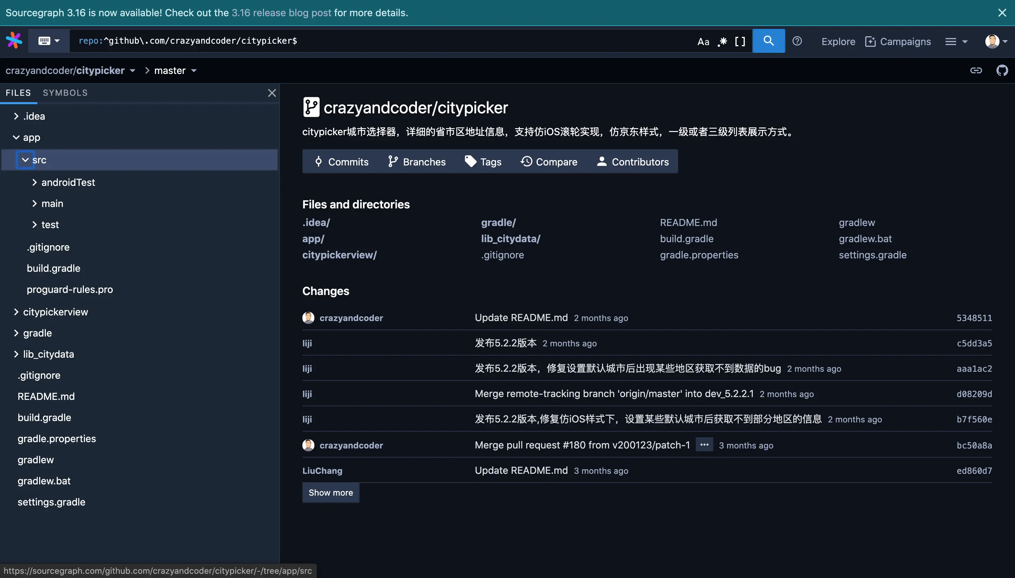
Task: Open the 3.16 release blog post link
Action: pos(281,13)
